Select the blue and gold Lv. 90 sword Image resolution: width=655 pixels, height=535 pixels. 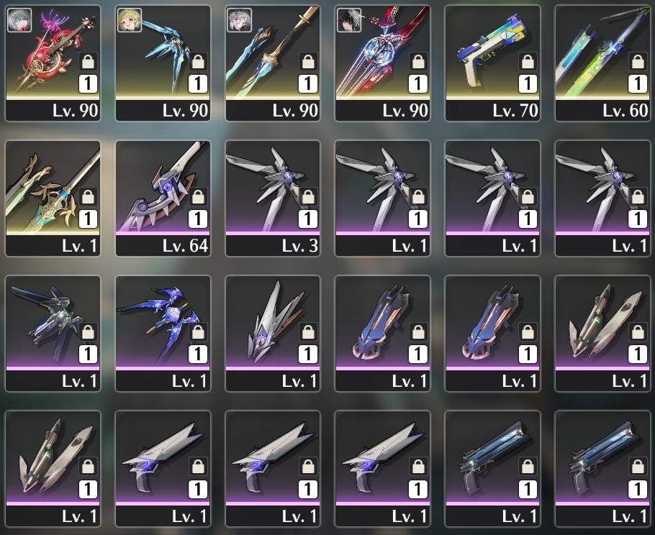[x=273, y=63]
